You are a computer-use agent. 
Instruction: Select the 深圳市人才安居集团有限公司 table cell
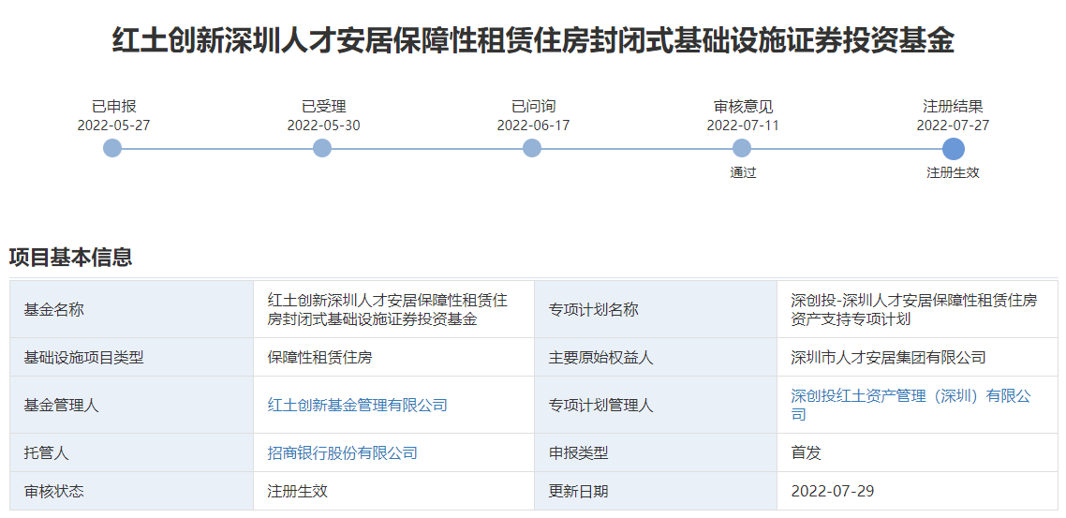click(x=888, y=357)
